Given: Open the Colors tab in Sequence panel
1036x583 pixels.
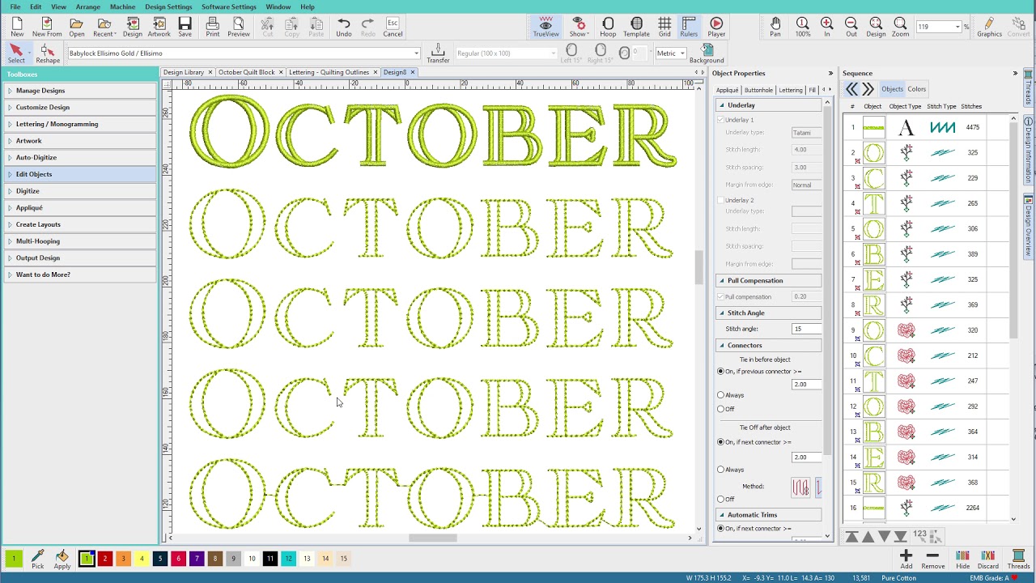Looking at the screenshot, I should click(916, 89).
